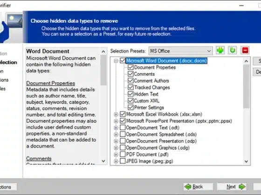Expand the JPEG Image node

tap(116, 161)
